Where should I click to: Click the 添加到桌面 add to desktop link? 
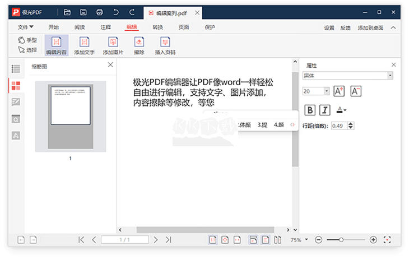[370, 27]
